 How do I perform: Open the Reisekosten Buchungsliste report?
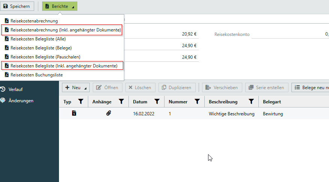[36, 75]
